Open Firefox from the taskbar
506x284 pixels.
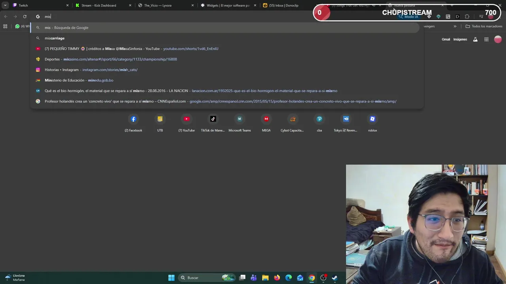277,278
